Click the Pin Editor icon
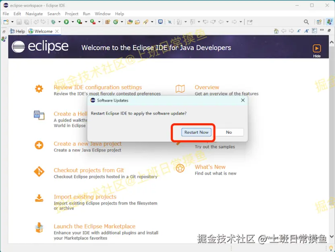This screenshot has height=252, width=335. (x=250, y=22)
